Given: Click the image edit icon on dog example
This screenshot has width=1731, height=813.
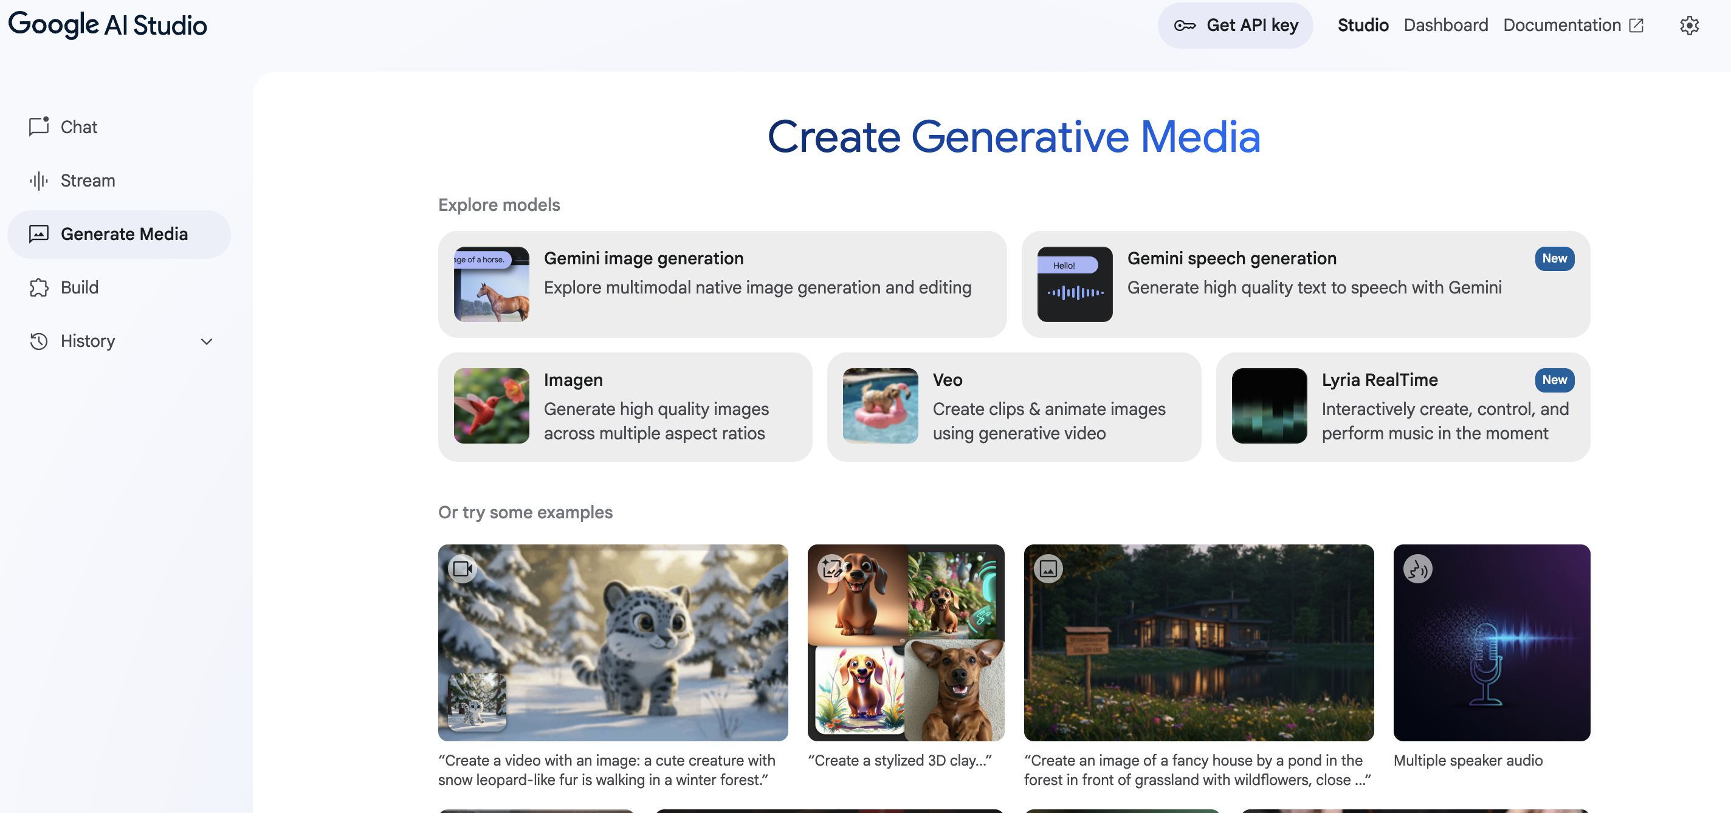Looking at the screenshot, I should [832, 568].
